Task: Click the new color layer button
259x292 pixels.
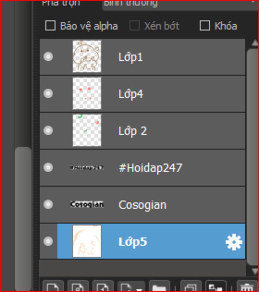Action: pos(53,286)
